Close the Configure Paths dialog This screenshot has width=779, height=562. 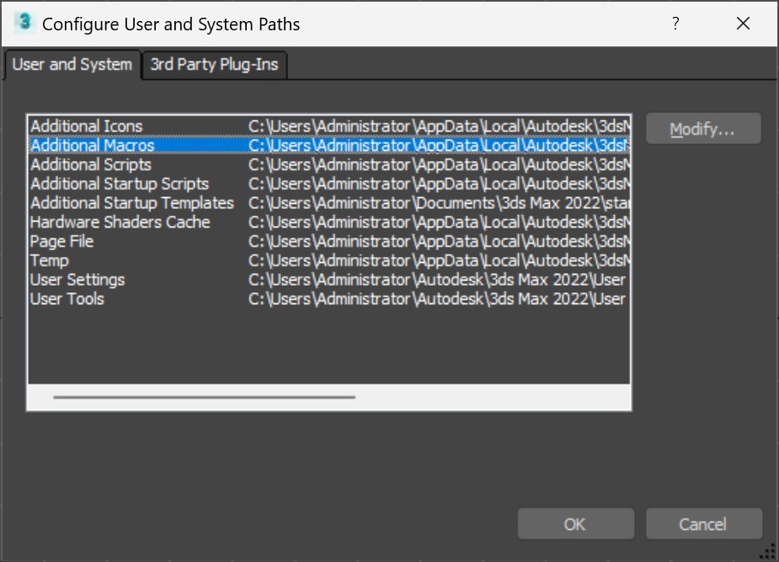(x=743, y=24)
